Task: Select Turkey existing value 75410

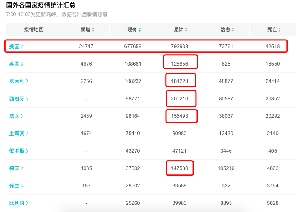Action: pos(133,133)
